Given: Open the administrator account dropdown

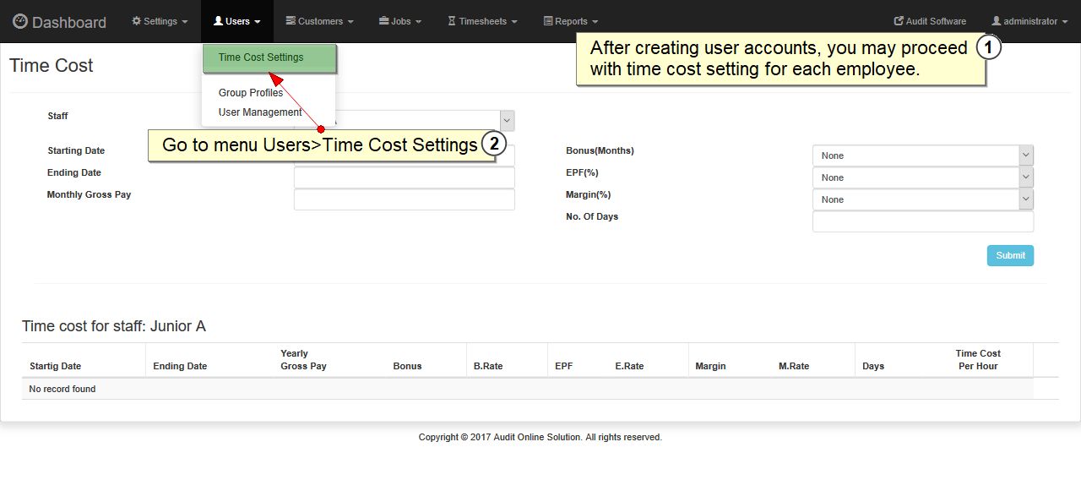Looking at the screenshot, I should [x=1029, y=21].
